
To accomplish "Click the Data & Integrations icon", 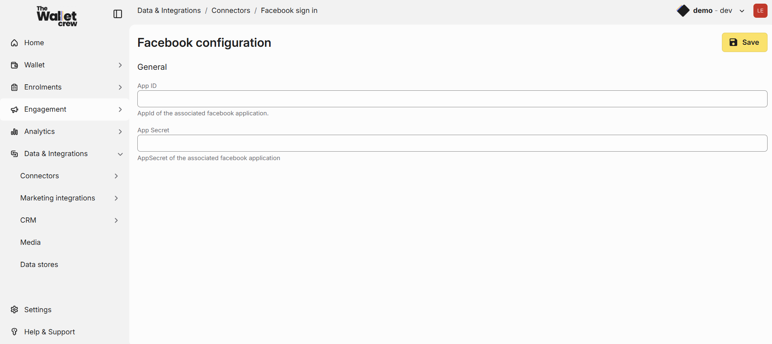I will 15,154.
